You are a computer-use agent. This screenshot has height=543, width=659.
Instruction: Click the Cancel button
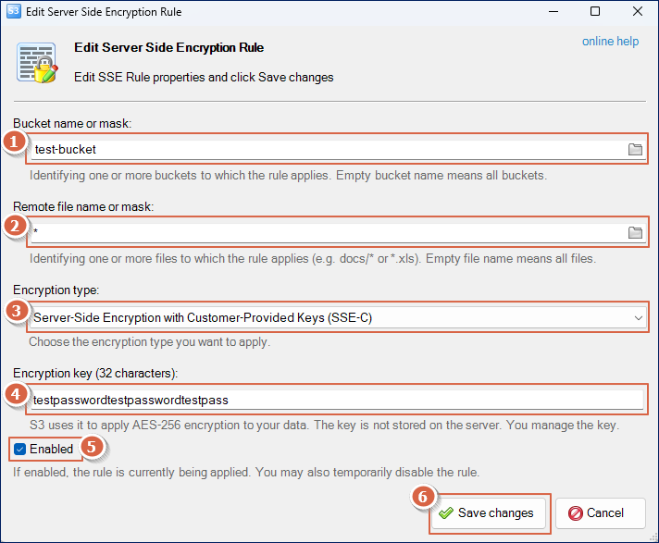tap(601, 513)
